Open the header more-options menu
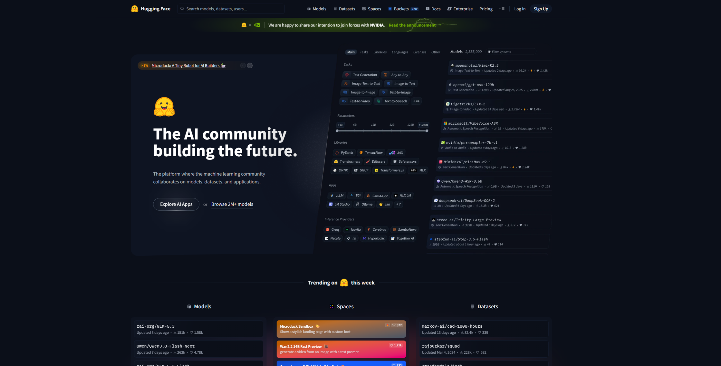Screen dimensions: 721x366 (x=502, y=9)
